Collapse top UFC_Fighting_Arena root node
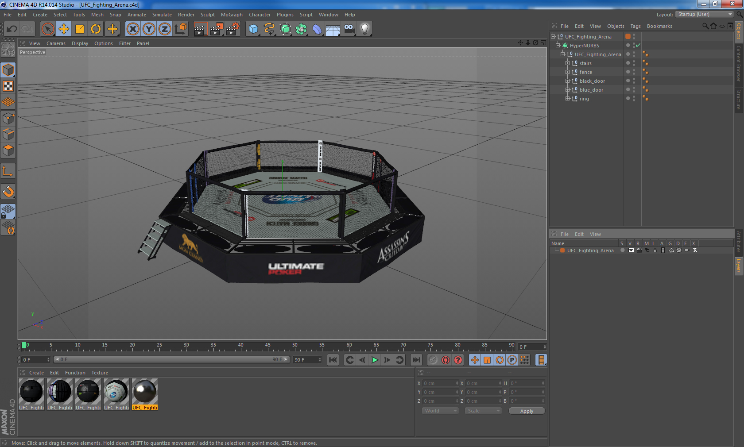The image size is (744, 447). click(x=553, y=37)
